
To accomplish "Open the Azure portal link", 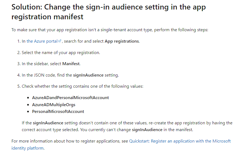I will pyautogui.click(x=42, y=41).
